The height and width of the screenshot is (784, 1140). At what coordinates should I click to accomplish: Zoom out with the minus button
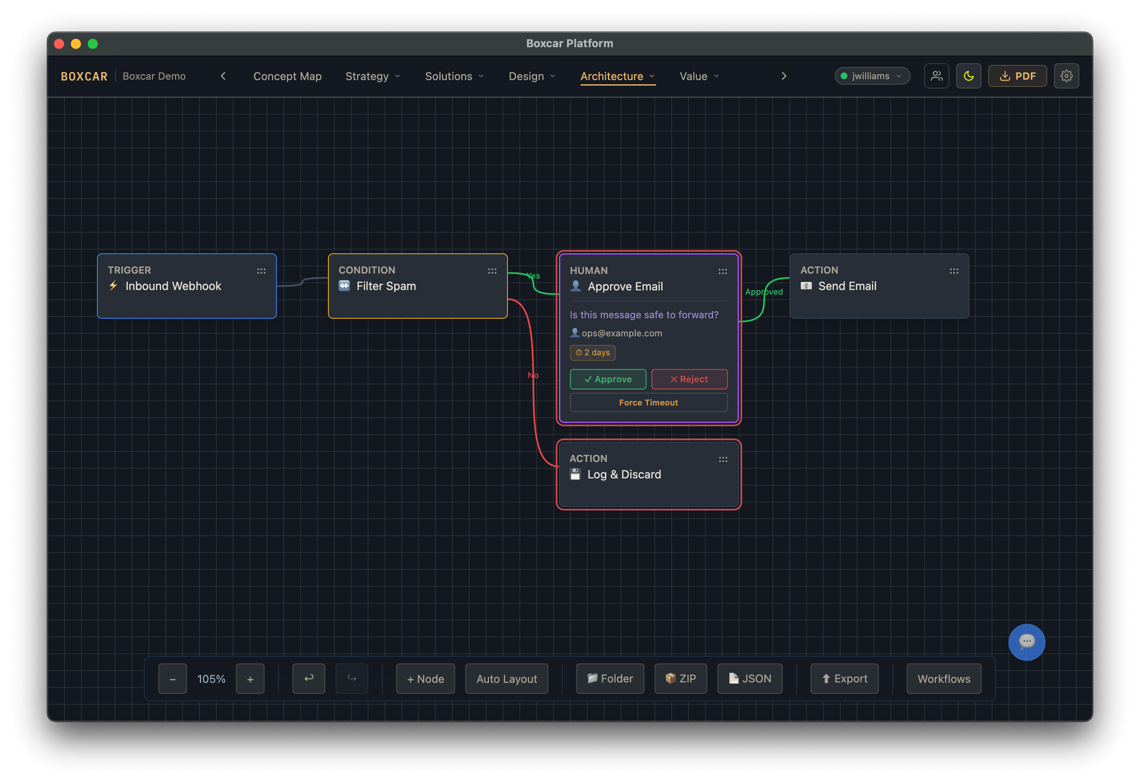tap(172, 678)
